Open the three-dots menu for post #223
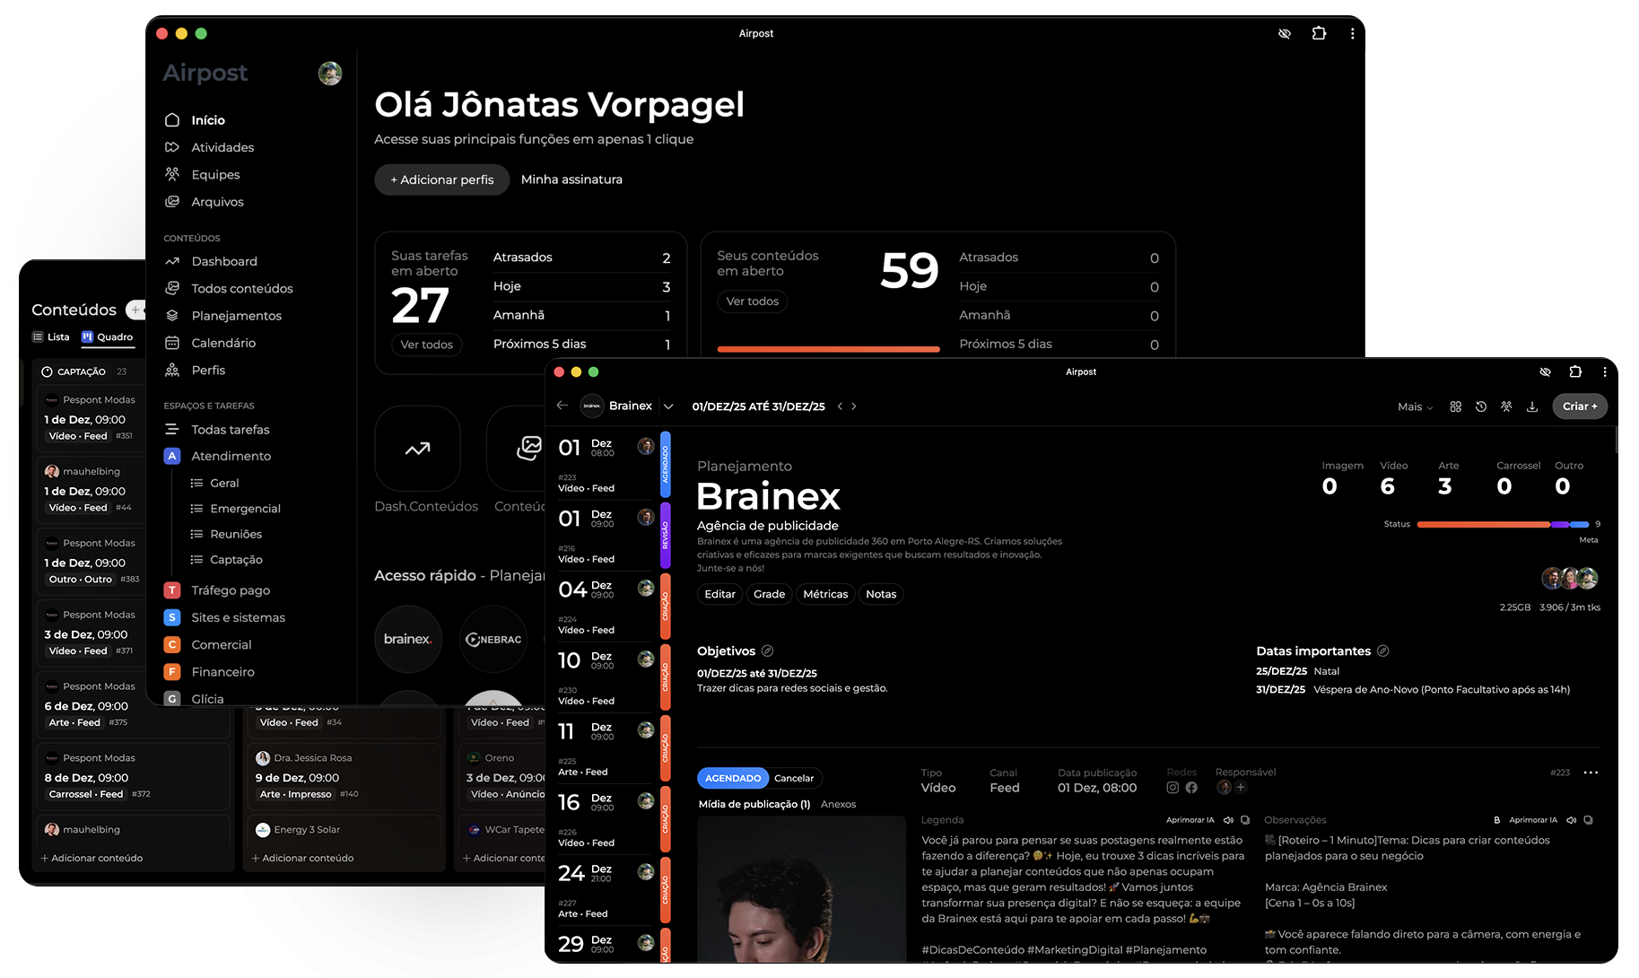The height and width of the screenshot is (978, 1639). click(1591, 773)
